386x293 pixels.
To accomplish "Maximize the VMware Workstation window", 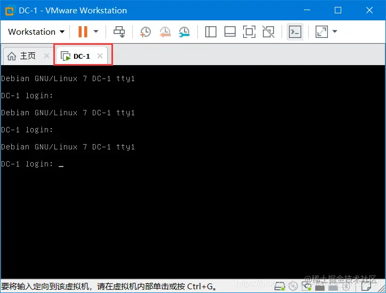I will coord(338,10).
